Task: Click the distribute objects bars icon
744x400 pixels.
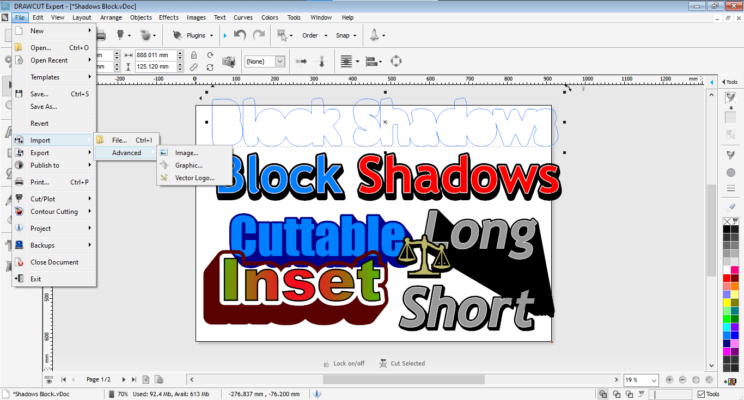Action: pos(372,61)
